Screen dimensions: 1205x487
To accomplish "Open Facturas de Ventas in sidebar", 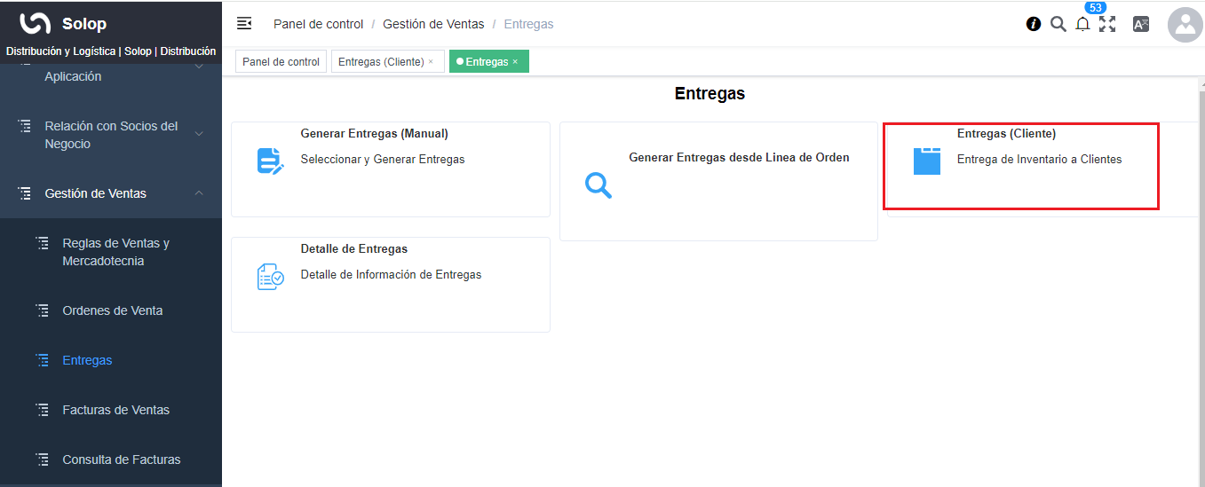I will (115, 410).
